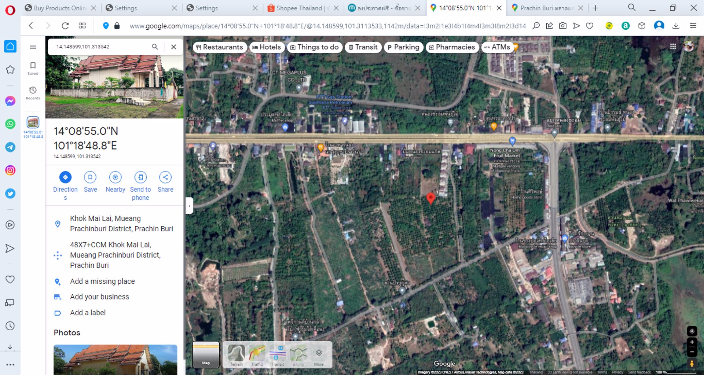Open More map layer options
This screenshot has height=375, width=704.
(319, 354)
